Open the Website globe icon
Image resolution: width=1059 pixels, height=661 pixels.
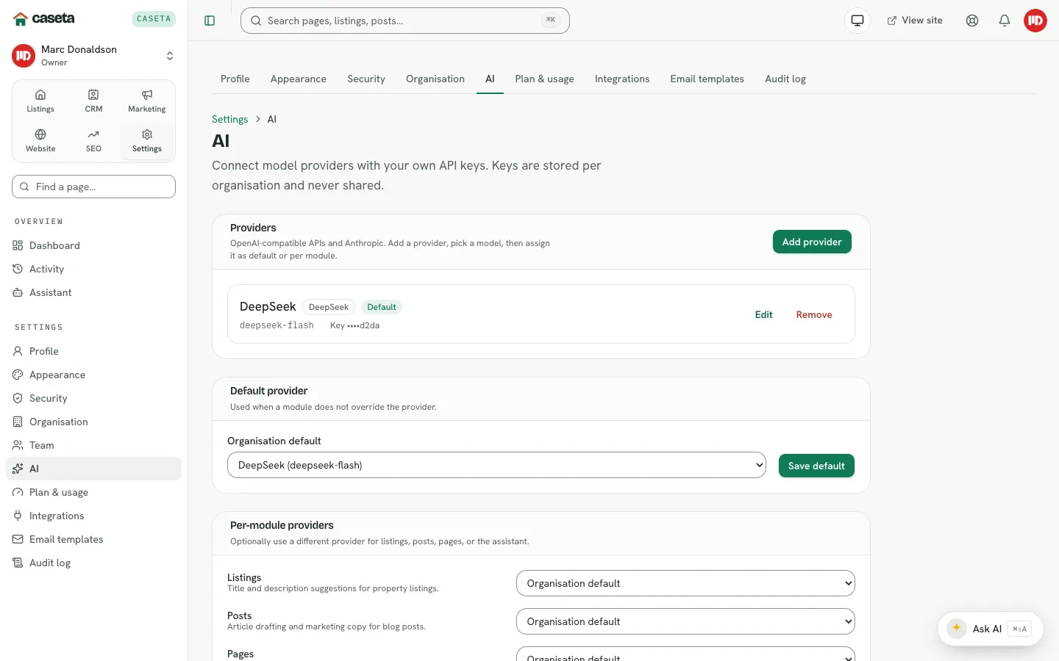(40, 140)
